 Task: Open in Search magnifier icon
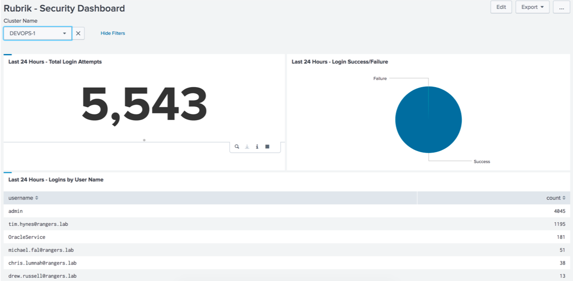click(x=237, y=147)
